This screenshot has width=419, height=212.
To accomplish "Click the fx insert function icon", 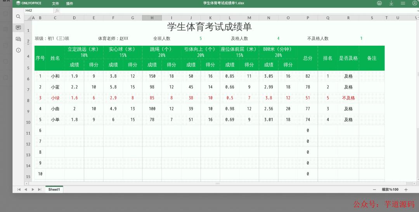I will (57, 11).
